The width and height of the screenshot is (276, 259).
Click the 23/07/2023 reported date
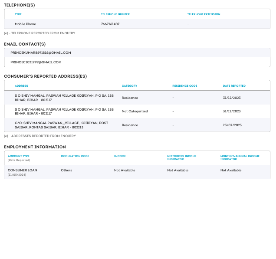coord(232,125)
